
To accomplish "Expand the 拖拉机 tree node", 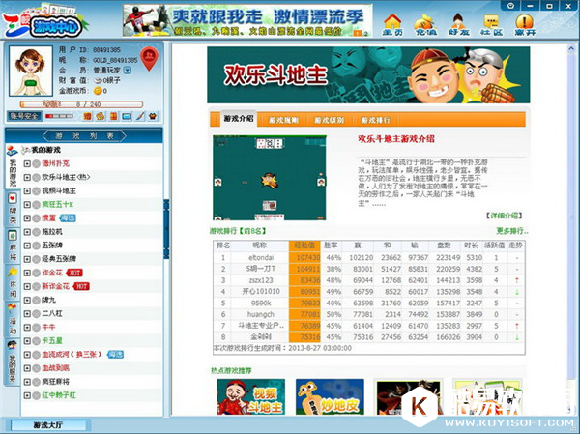I will (27, 232).
